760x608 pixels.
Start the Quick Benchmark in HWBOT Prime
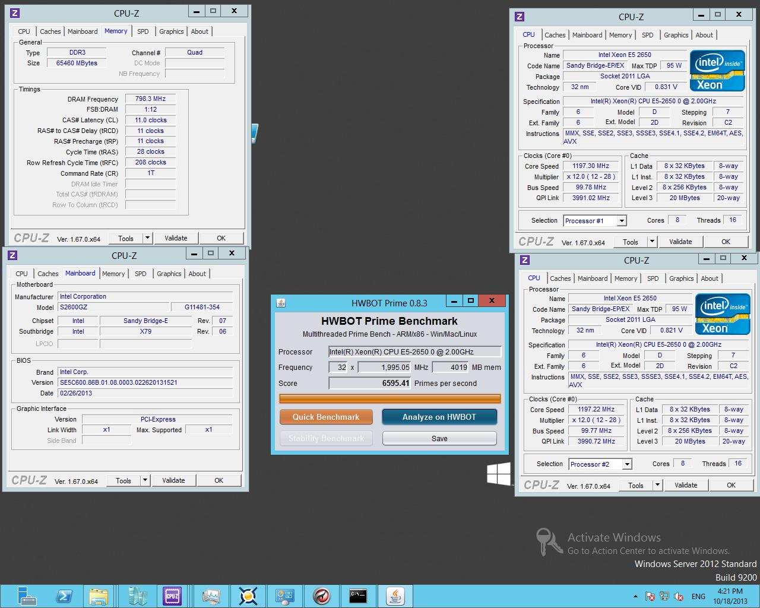coord(326,417)
